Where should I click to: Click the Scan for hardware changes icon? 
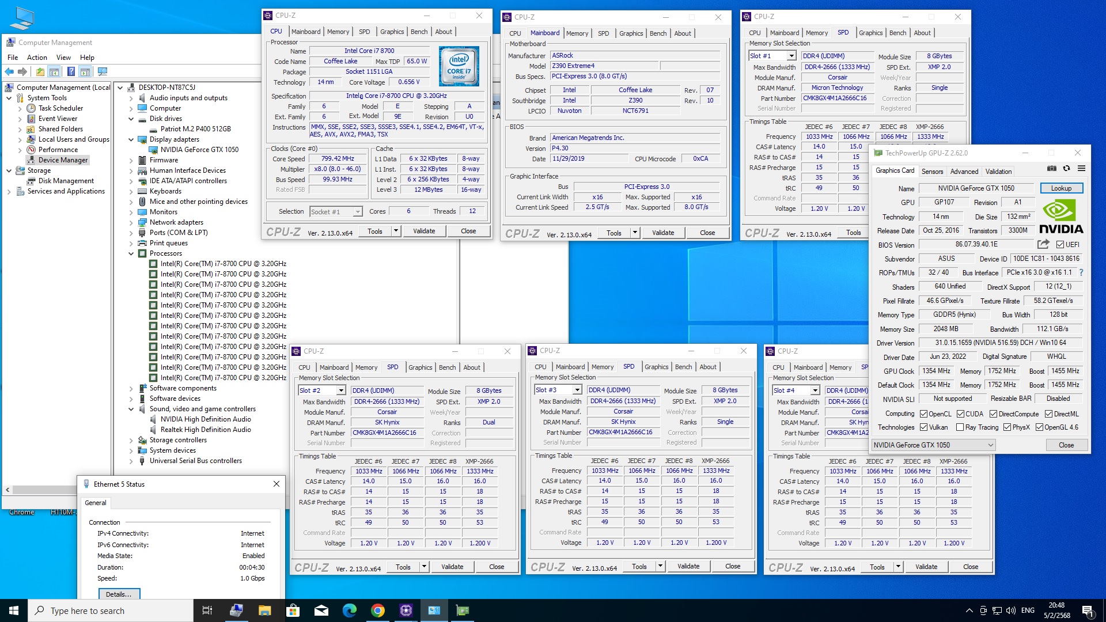click(x=103, y=71)
